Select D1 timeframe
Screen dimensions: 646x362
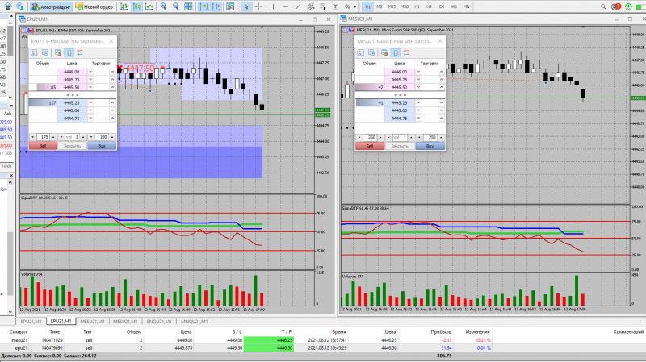click(x=441, y=6)
